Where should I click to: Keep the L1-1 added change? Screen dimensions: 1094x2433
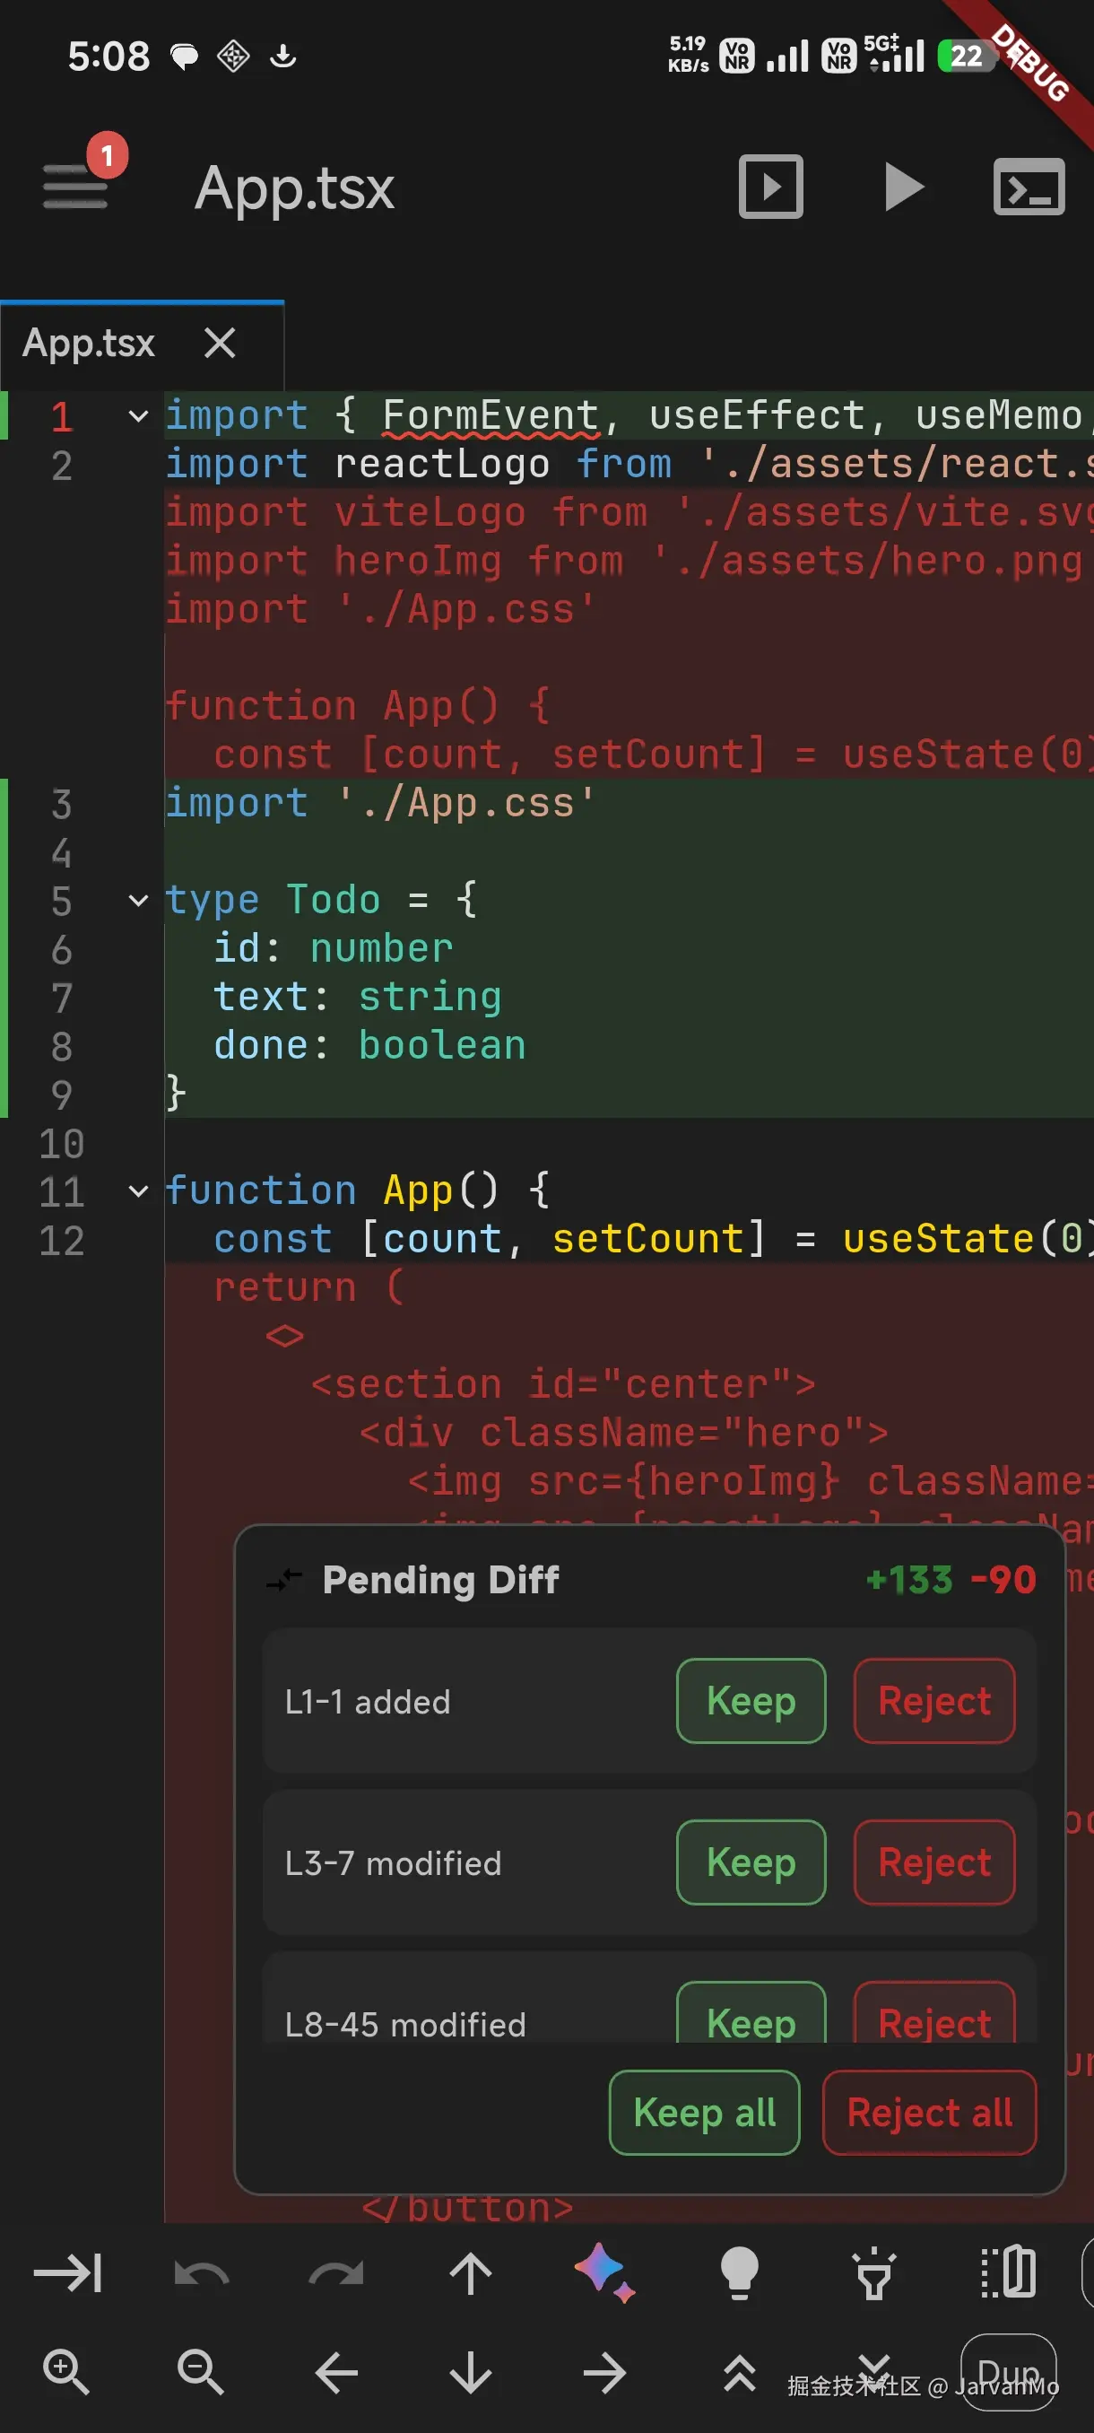[x=751, y=1700]
